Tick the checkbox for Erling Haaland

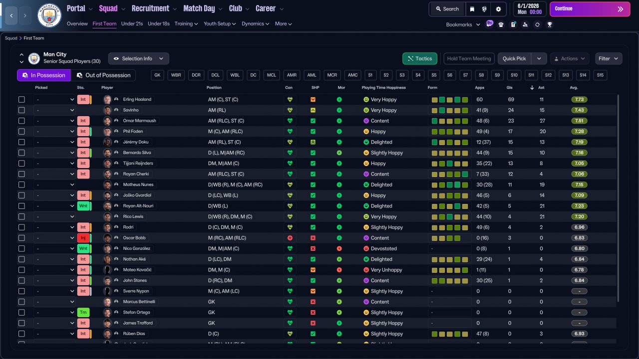(21, 100)
